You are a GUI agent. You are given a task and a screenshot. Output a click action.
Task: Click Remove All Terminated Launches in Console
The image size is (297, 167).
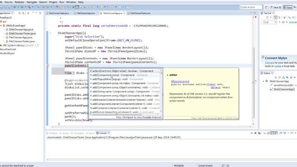[x=259, y=133]
